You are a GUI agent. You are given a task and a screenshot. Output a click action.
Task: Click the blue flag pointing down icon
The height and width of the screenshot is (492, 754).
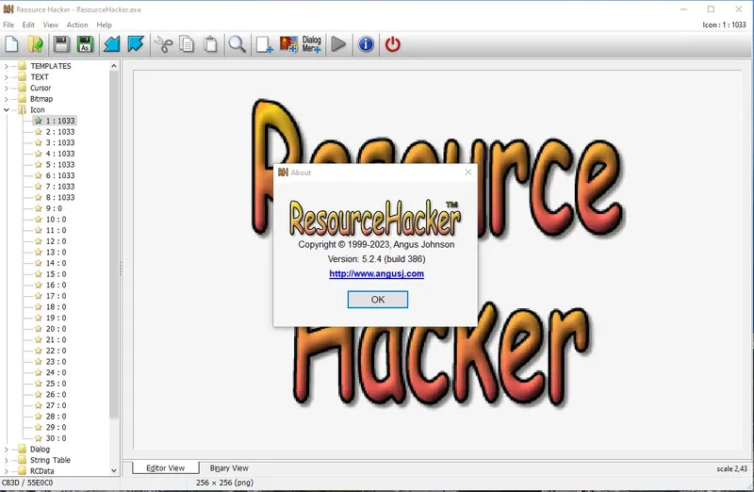tap(136, 44)
